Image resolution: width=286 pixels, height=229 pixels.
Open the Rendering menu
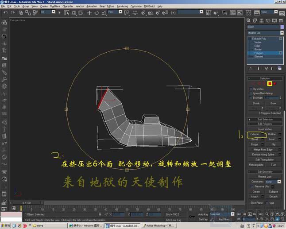tap(122, 6)
